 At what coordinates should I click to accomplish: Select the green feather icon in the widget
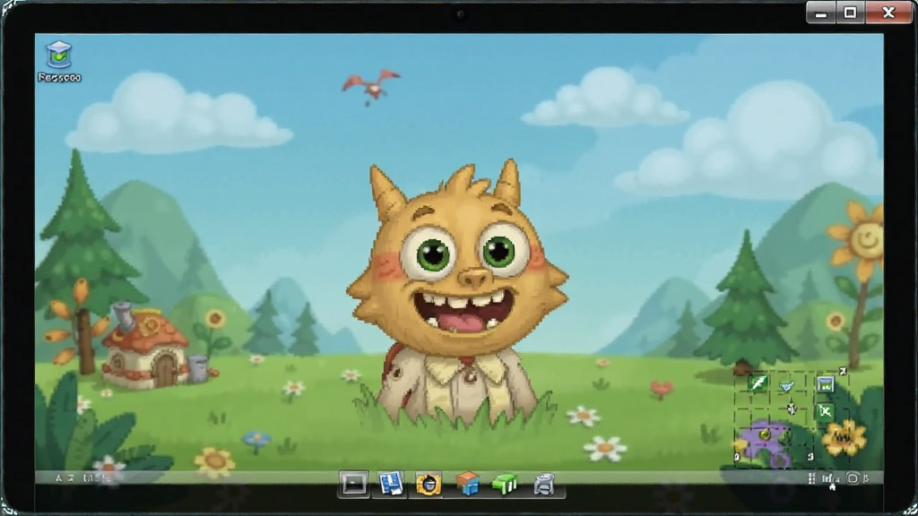758,383
